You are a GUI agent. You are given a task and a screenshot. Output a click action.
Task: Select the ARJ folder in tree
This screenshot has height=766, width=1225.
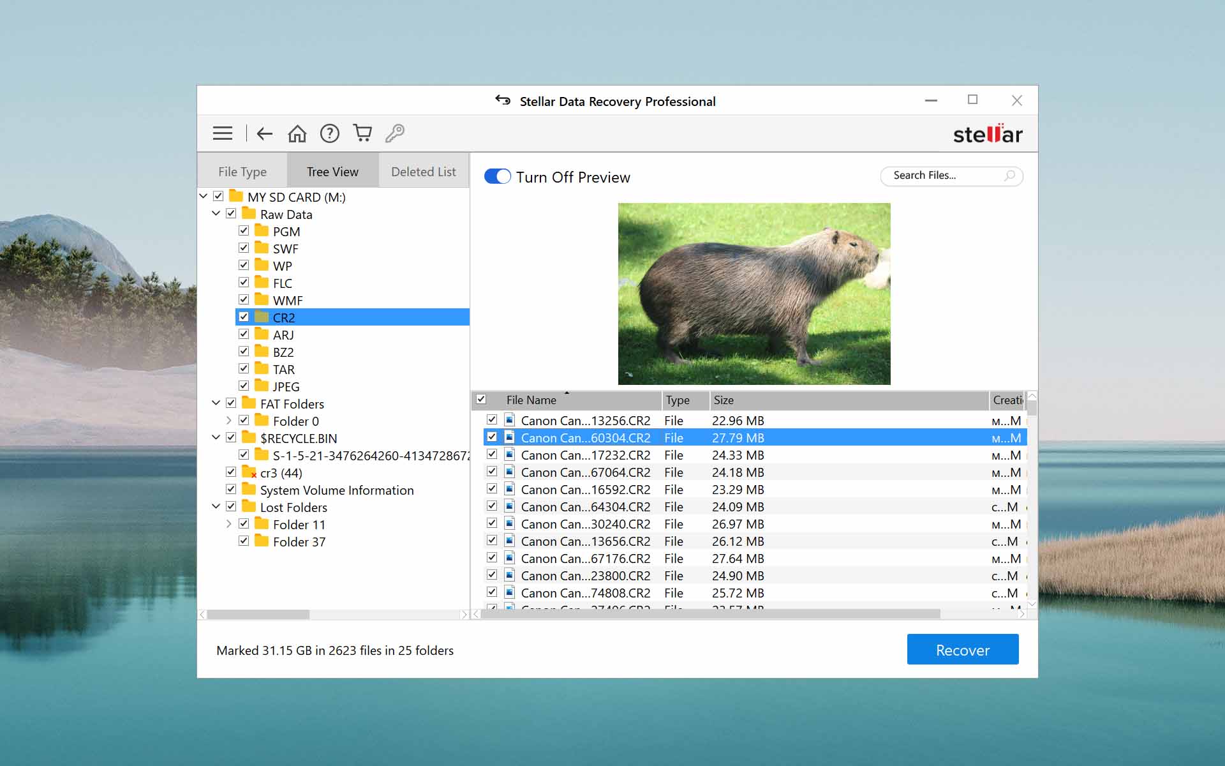tap(283, 334)
